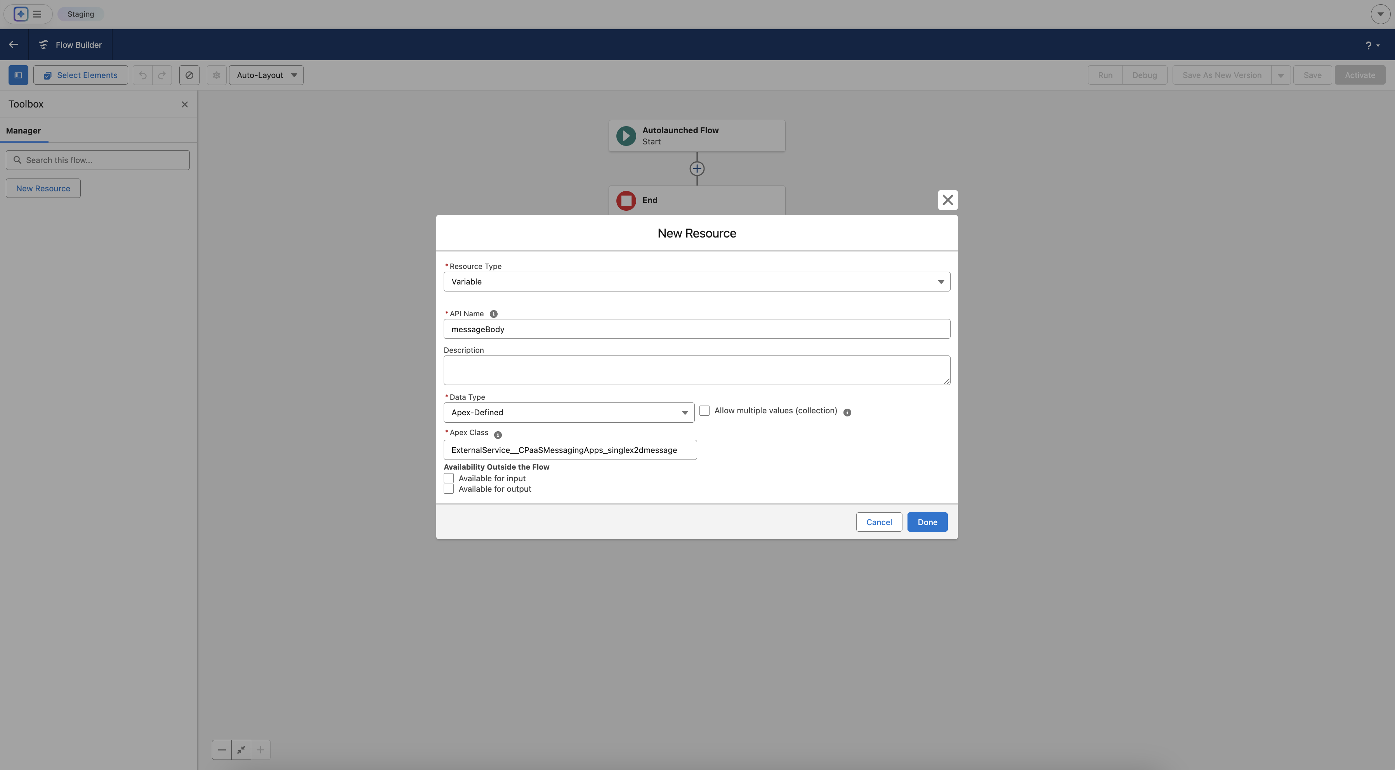
Task: Click inside the Description text area
Action: 697,370
